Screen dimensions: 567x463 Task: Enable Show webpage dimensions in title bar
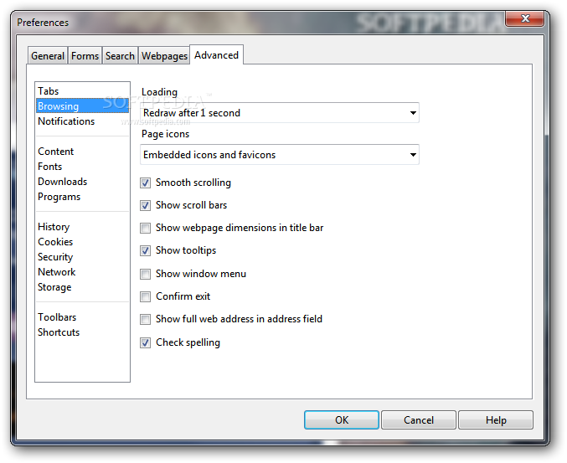(146, 228)
